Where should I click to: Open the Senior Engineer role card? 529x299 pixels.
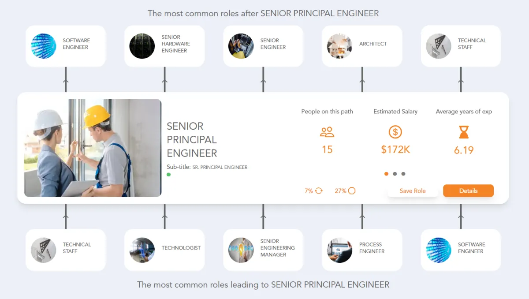(263, 46)
